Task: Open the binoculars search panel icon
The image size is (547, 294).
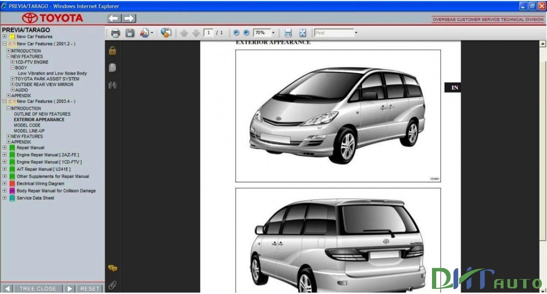Action: (x=112, y=85)
